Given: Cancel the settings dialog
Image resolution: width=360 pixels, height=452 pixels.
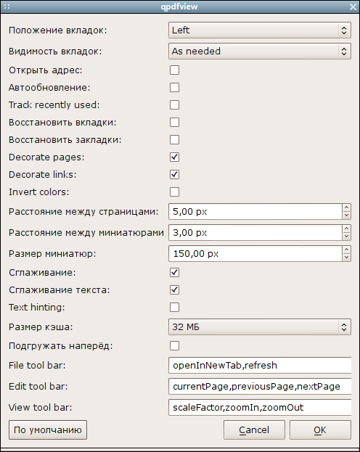Looking at the screenshot, I should point(254,430).
